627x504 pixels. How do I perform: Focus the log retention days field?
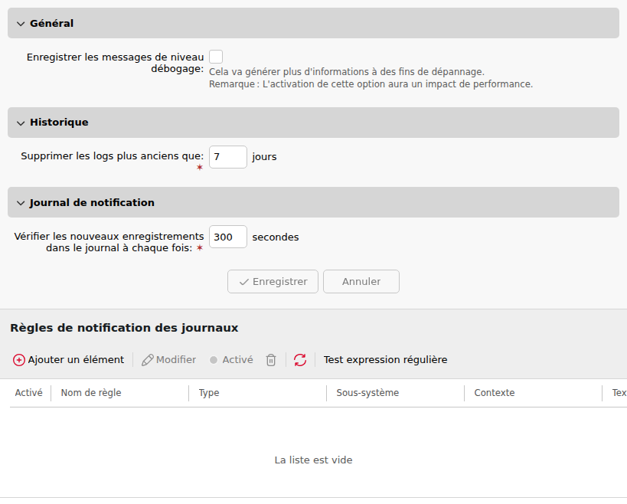pos(228,157)
